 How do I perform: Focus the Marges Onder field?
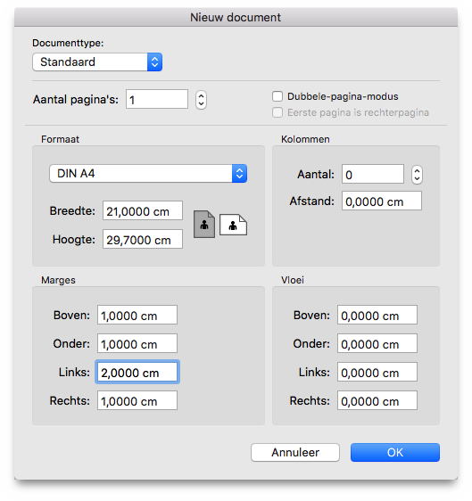137,343
